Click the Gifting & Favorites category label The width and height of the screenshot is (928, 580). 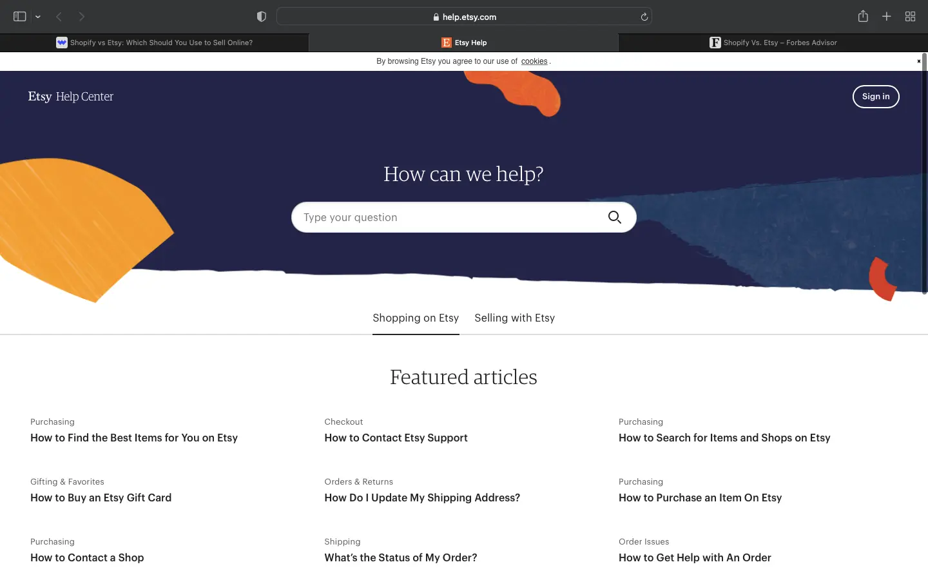[x=67, y=482]
